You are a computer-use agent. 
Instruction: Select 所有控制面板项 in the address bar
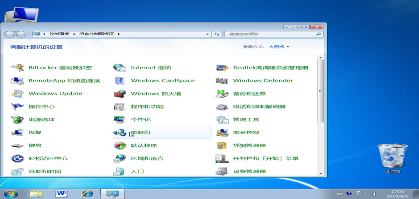pyautogui.click(x=97, y=34)
